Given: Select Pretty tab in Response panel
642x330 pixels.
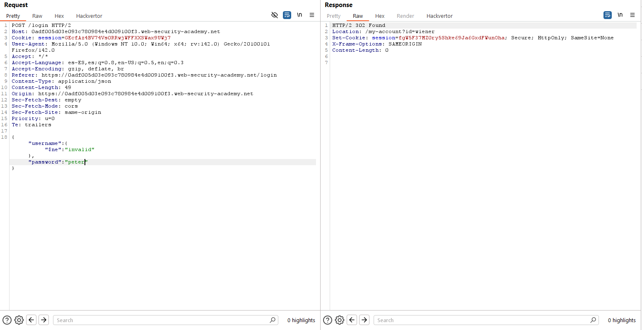Looking at the screenshot, I should coord(333,16).
